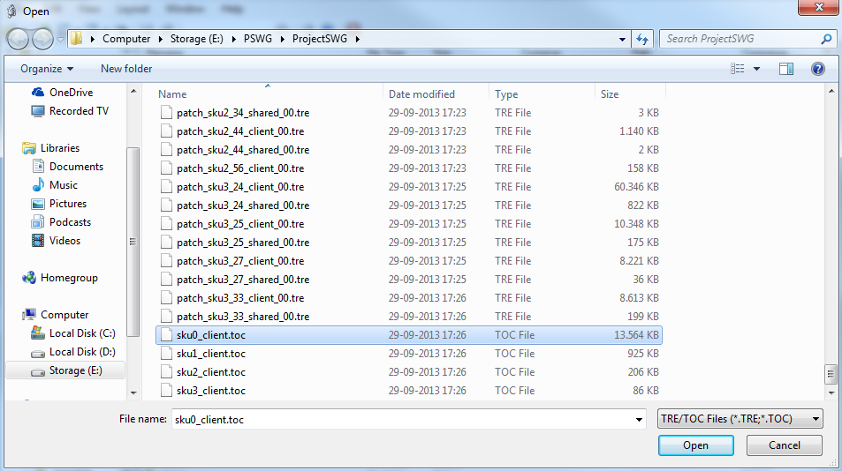Click the Cancel button

[x=784, y=445]
